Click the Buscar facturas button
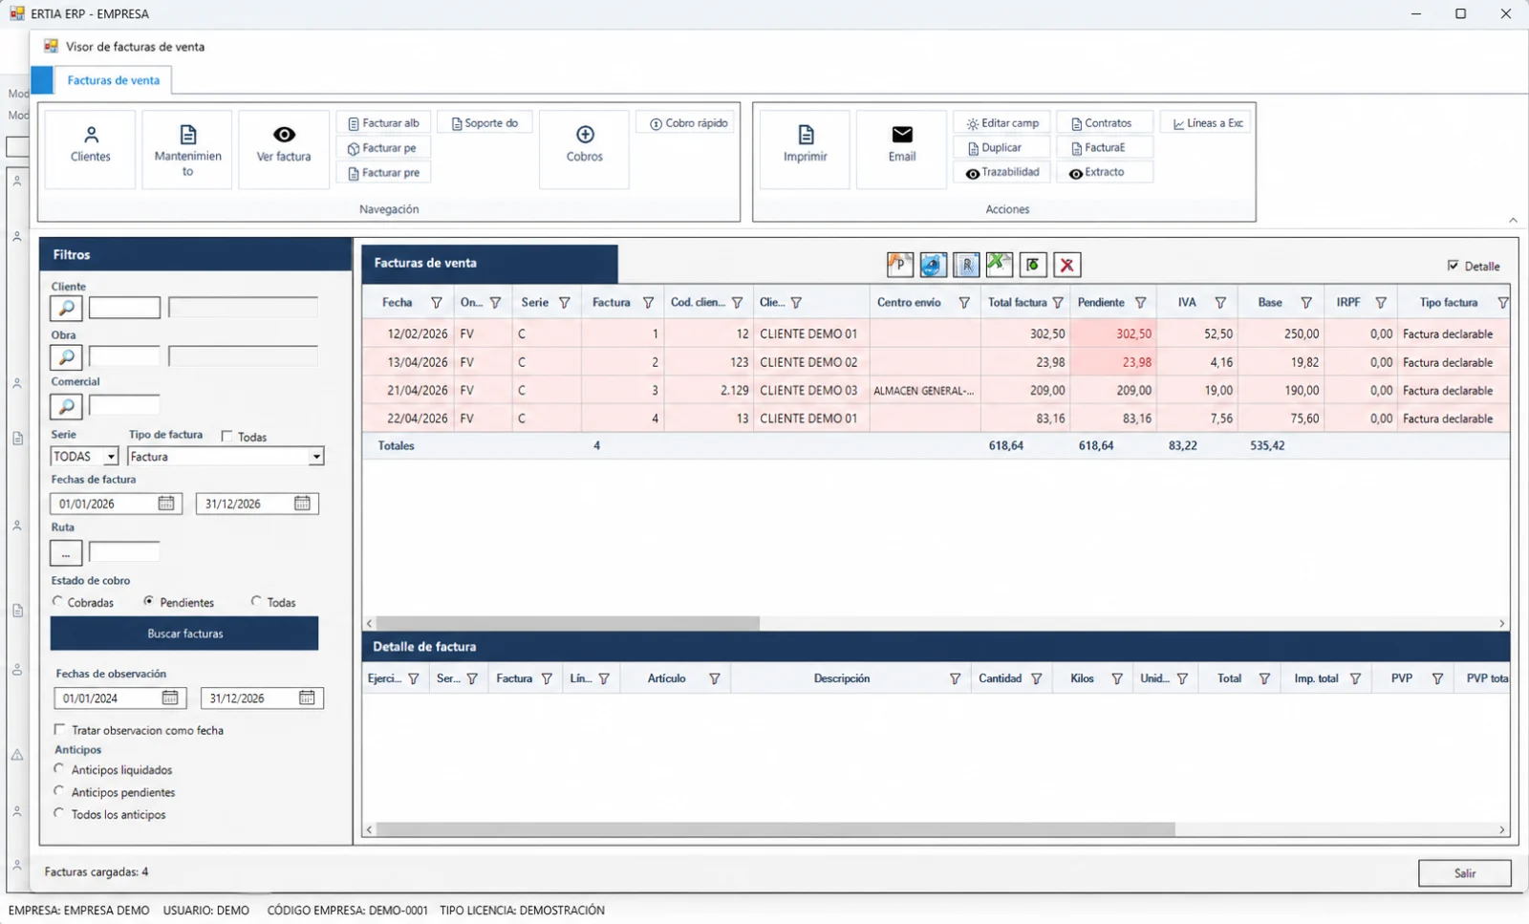Screen dimensions: 1529x924 184,634
